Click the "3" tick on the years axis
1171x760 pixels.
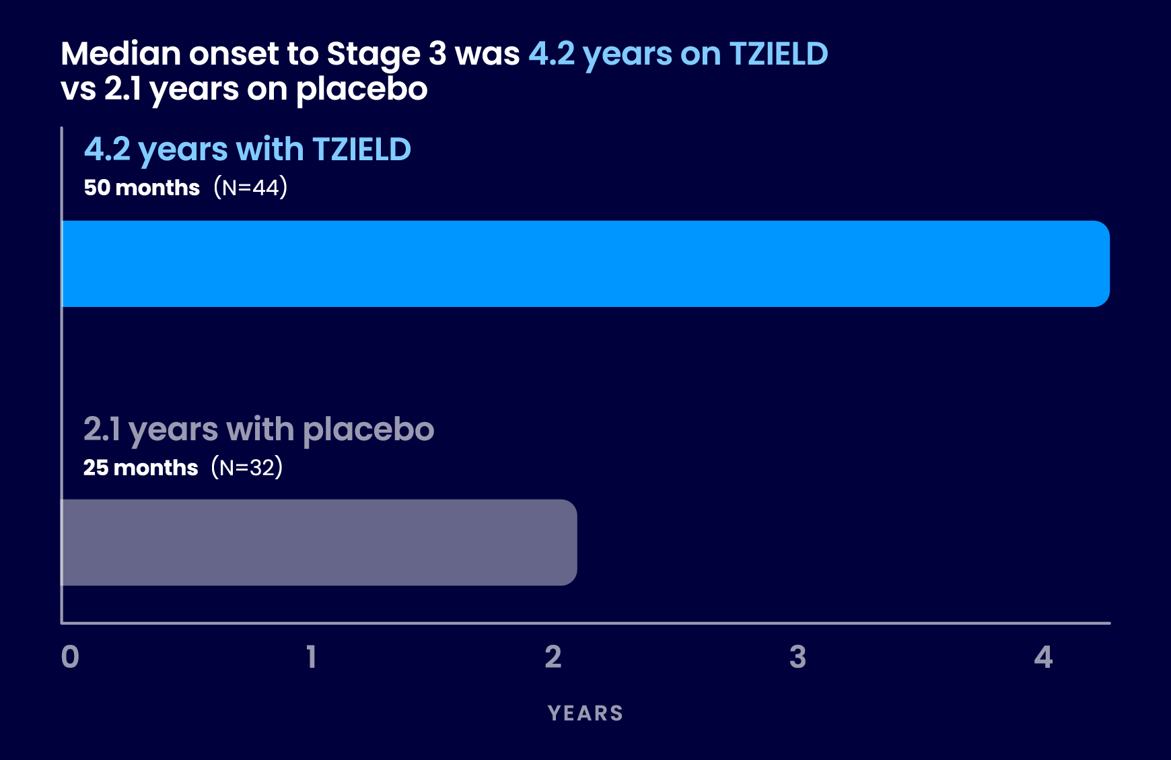(x=797, y=657)
